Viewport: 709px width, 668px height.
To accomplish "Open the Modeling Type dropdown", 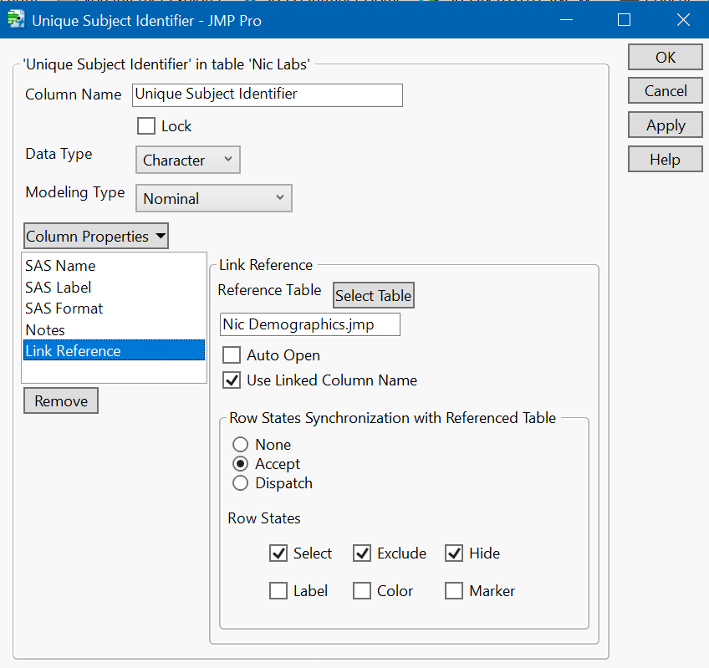I will [213, 198].
